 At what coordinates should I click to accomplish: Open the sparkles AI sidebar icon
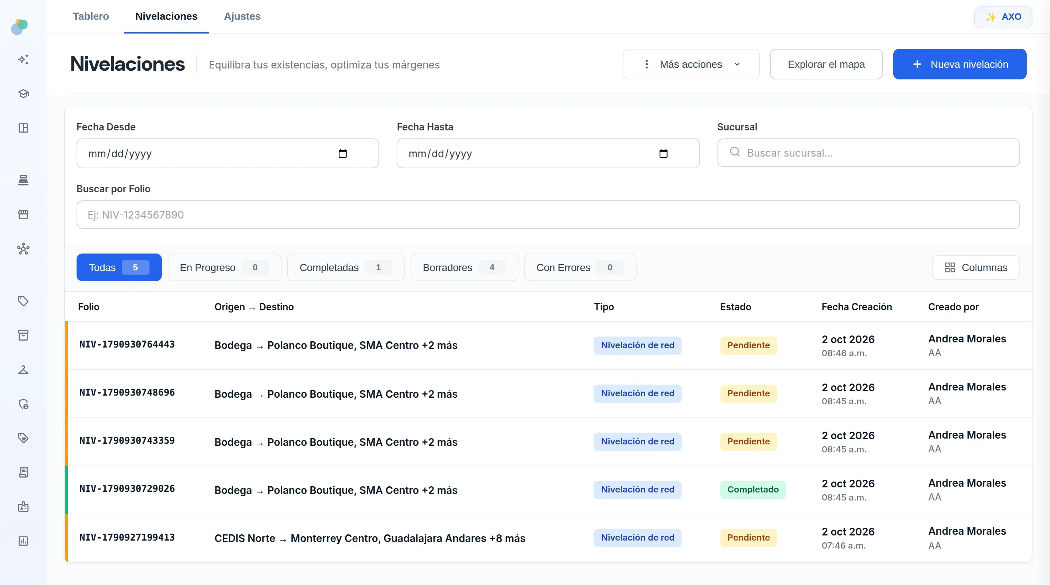(x=23, y=59)
